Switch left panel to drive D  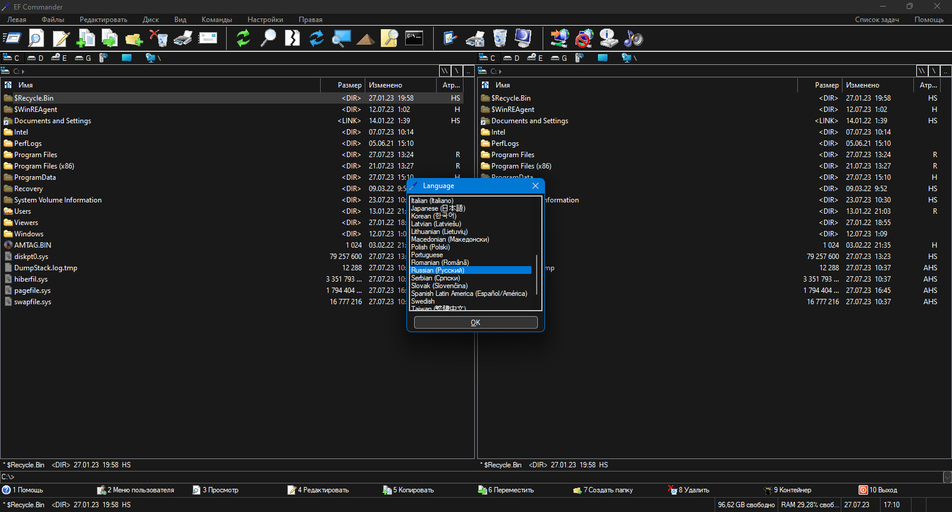(36, 58)
